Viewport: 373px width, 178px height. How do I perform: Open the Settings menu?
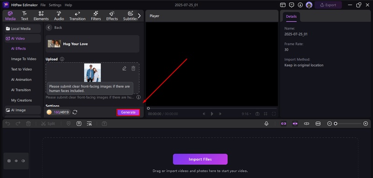[x=55, y=5]
